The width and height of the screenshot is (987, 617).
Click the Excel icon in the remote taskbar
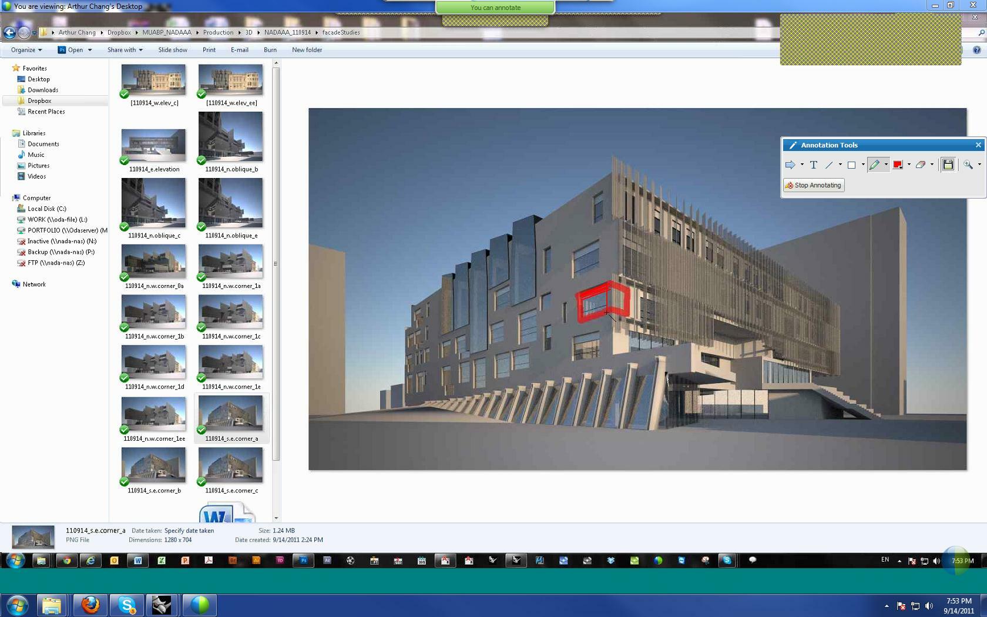[x=162, y=561]
